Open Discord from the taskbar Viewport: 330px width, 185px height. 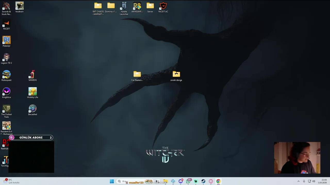pyautogui.click(x=181, y=181)
